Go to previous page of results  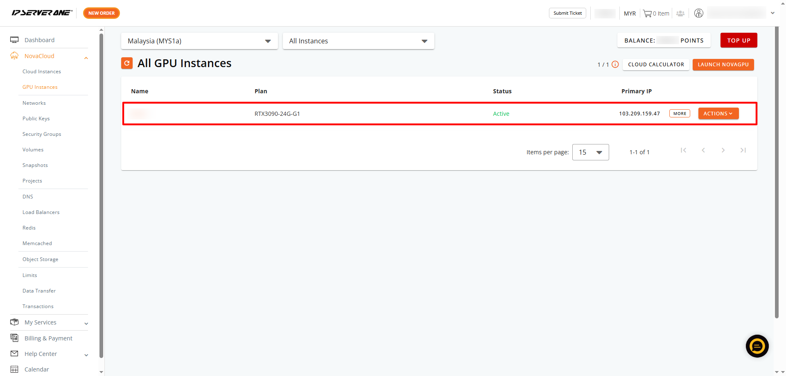703,150
